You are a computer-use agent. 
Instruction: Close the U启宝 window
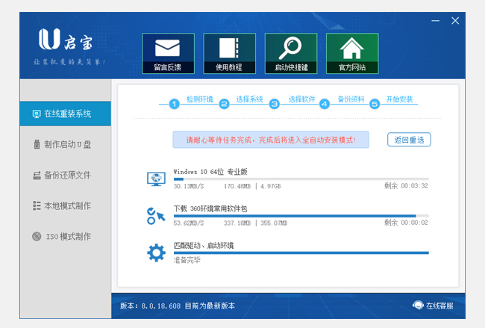pyautogui.click(x=455, y=21)
